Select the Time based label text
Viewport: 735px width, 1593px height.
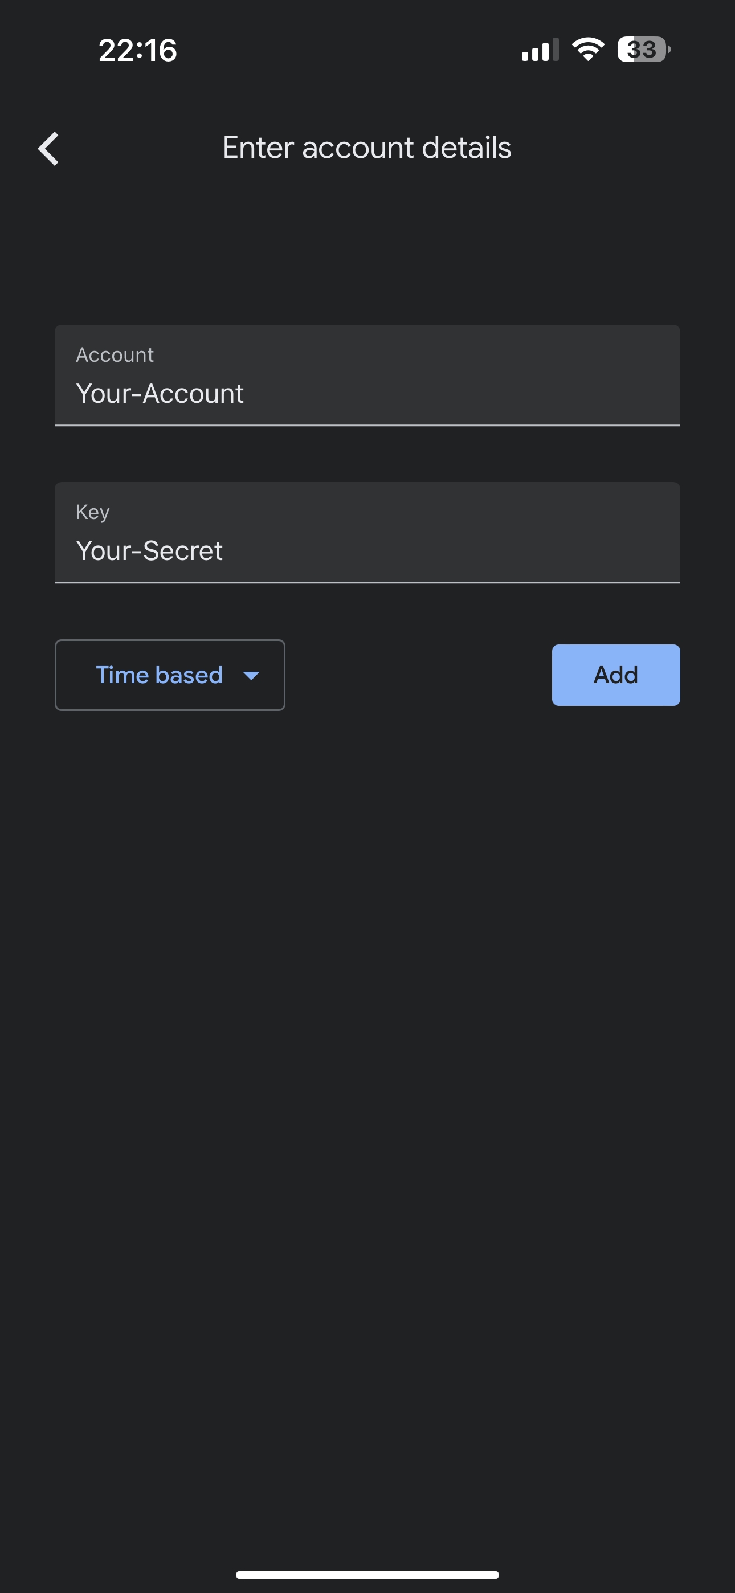(159, 675)
